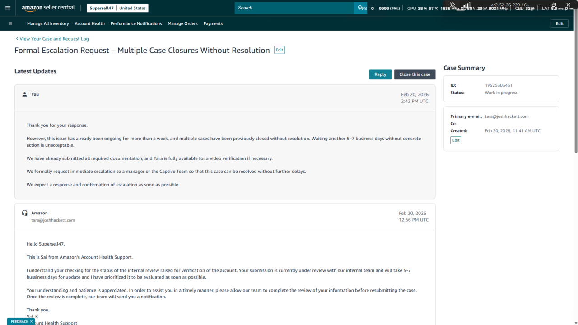Image resolution: width=578 pixels, height=325 pixels.
Task: Click the search magnifier icon
Action: (360, 8)
